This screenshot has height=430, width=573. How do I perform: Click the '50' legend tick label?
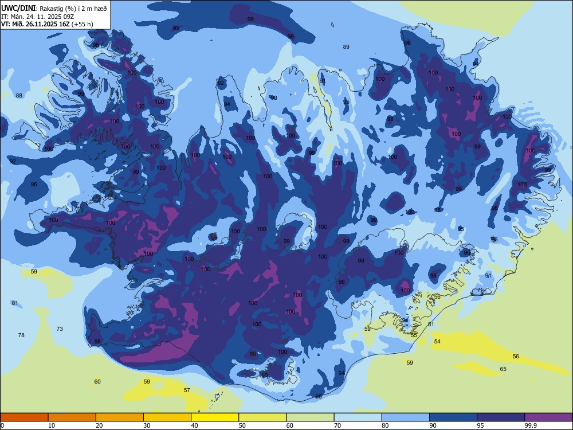tap(242, 425)
